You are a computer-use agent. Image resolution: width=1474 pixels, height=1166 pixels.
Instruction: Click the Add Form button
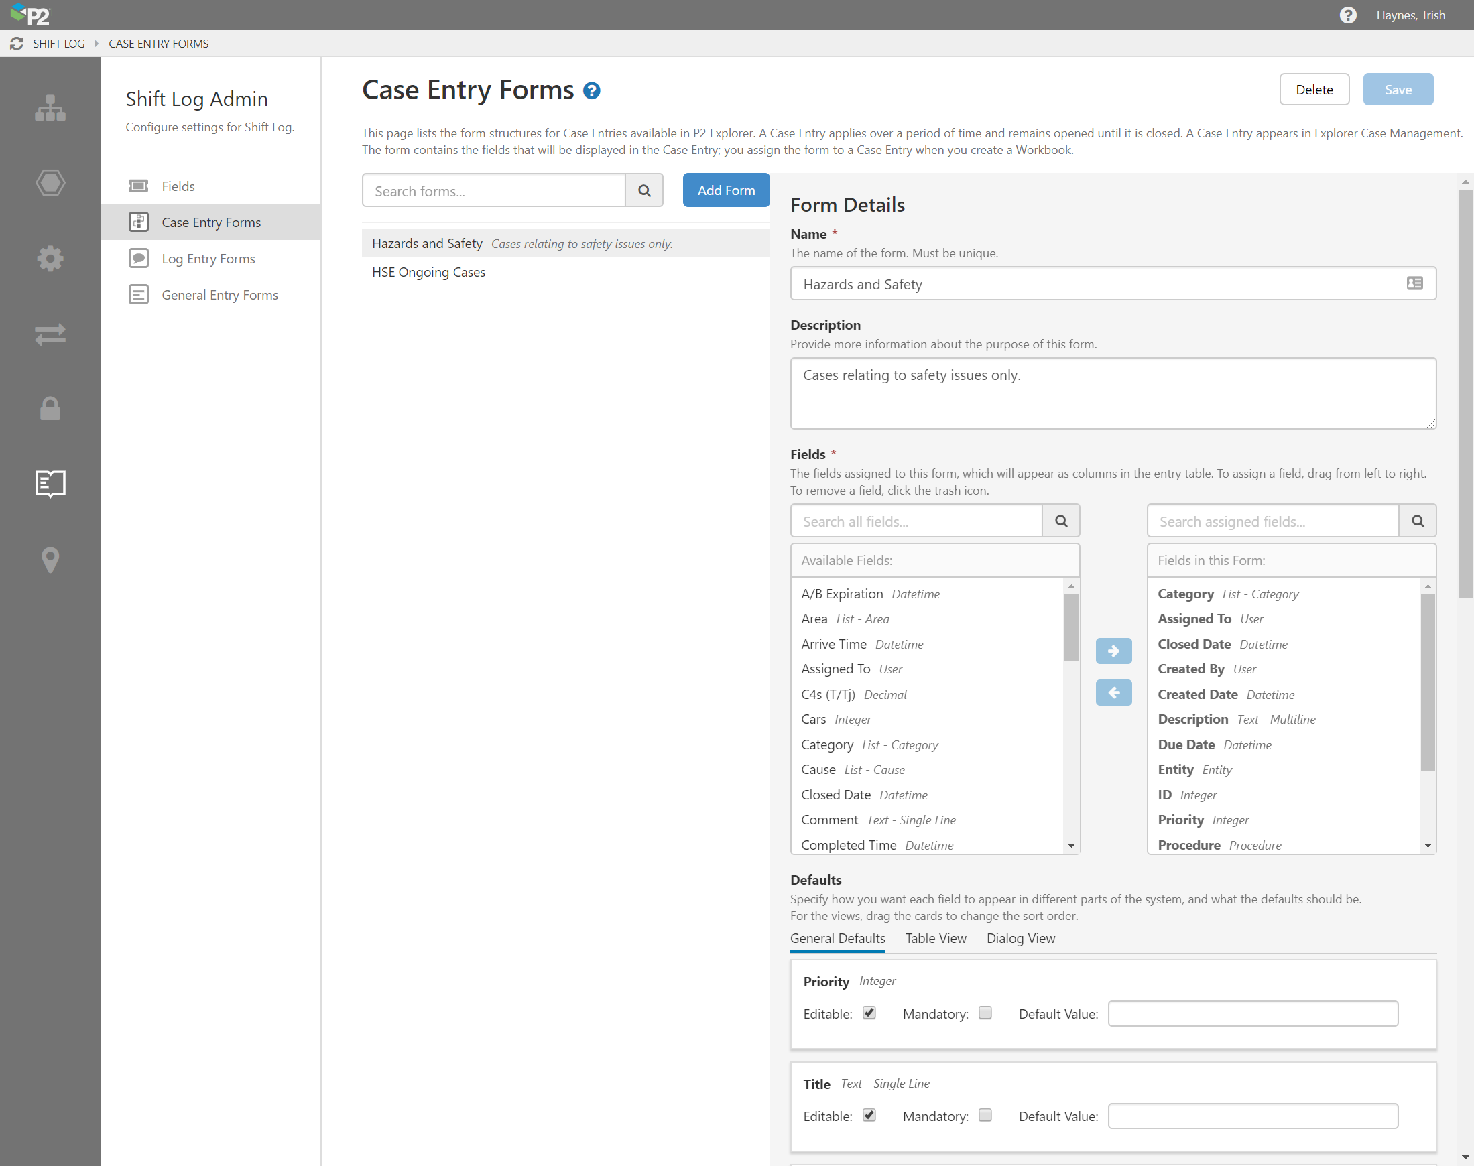[x=726, y=190]
